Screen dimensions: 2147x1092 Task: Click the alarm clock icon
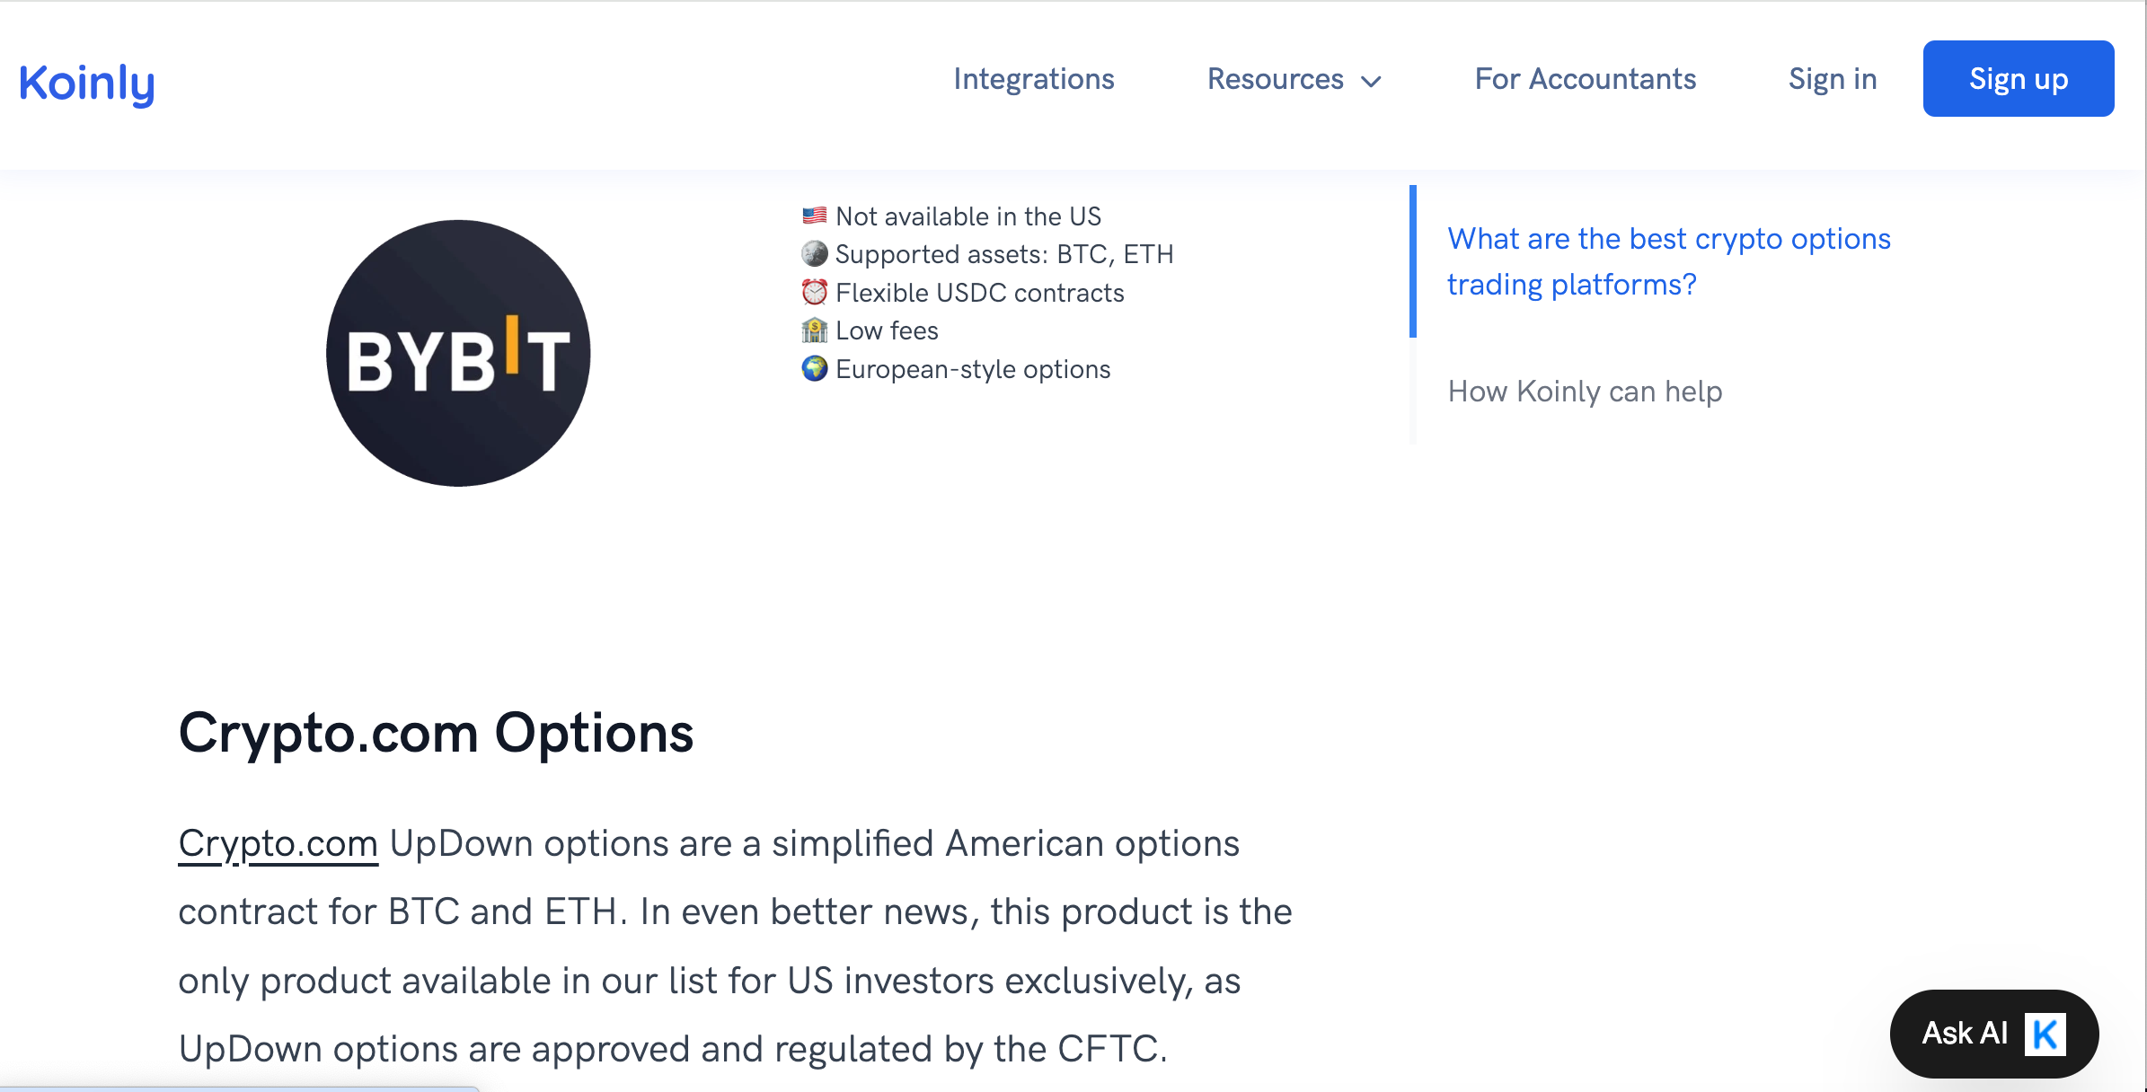[x=815, y=293]
